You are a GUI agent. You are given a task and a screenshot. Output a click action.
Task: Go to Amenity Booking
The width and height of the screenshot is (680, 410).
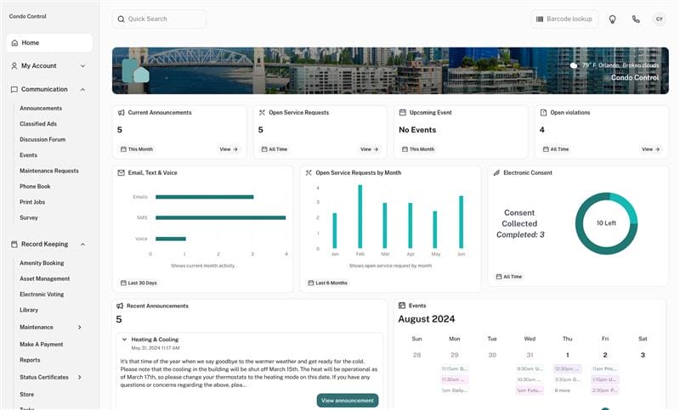point(42,263)
